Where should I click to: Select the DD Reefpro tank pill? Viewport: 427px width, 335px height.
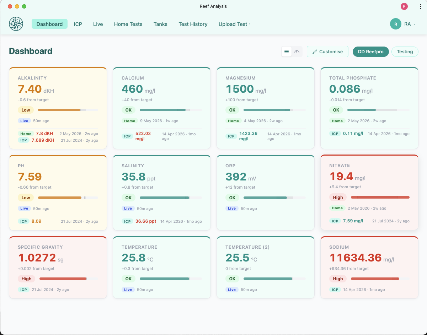[x=370, y=52]
